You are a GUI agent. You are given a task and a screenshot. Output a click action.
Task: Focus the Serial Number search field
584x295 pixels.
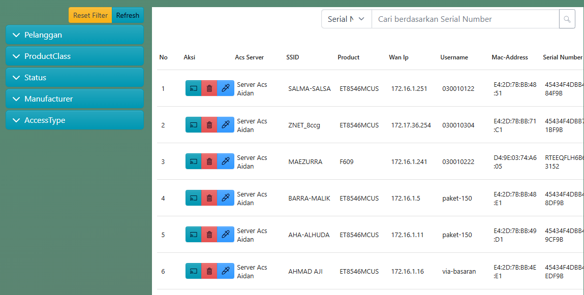pos(465,19)
